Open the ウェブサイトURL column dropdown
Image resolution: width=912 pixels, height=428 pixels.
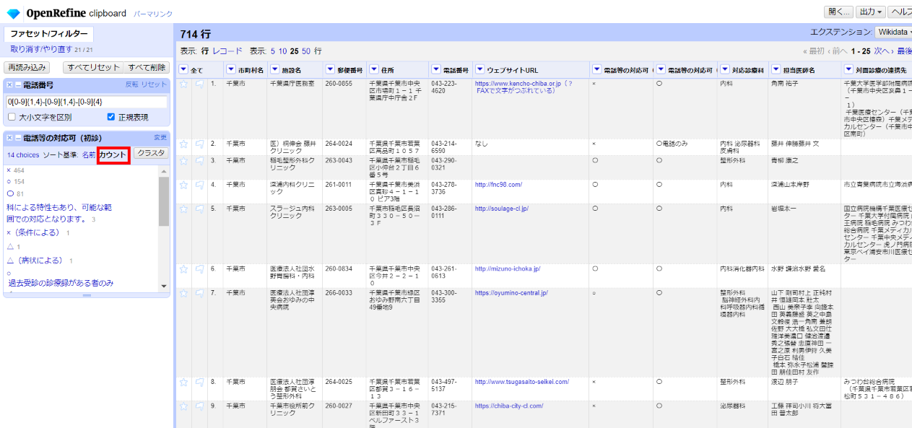(x=479, y=70)
